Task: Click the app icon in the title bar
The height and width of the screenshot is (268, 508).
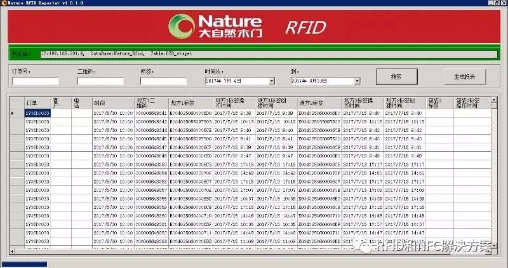Action: (x=4, y=3)
